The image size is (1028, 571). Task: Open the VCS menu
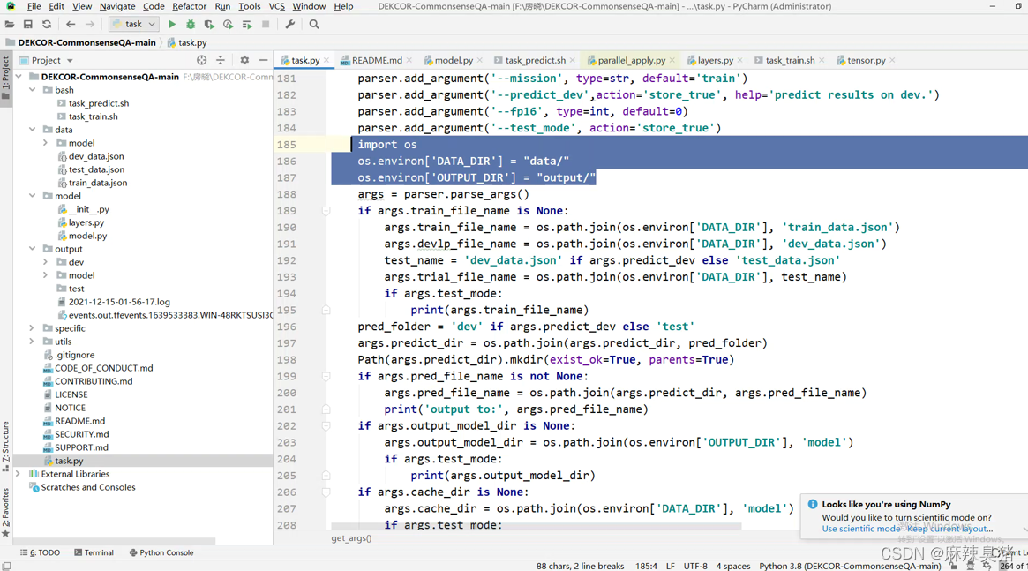point(277,6)
